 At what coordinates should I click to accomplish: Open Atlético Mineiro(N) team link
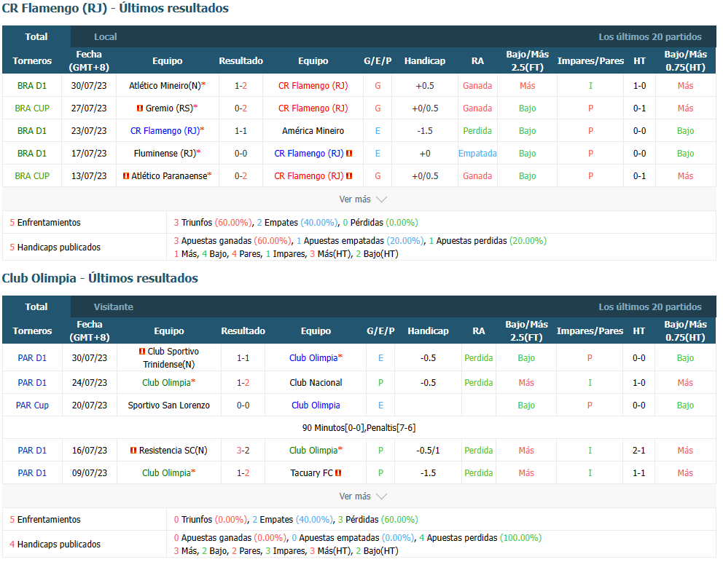click(x=165, y=86)
